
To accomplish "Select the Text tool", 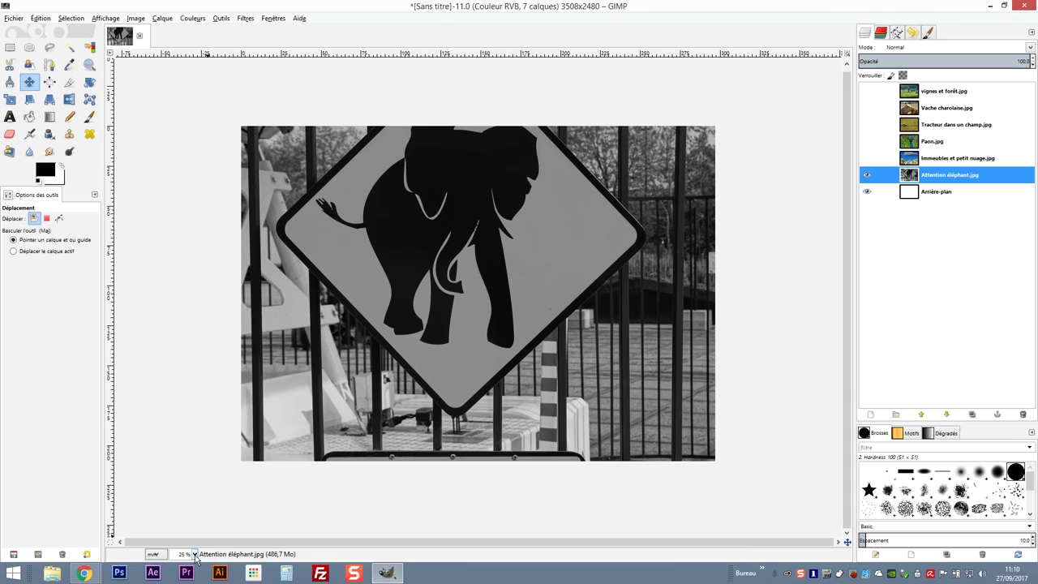I will tap(10, 117).
